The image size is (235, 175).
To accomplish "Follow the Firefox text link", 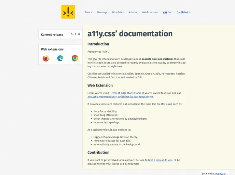I will [114, 93].
